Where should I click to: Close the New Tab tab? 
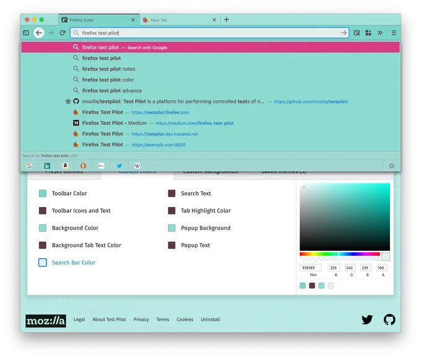pos(214,20)
